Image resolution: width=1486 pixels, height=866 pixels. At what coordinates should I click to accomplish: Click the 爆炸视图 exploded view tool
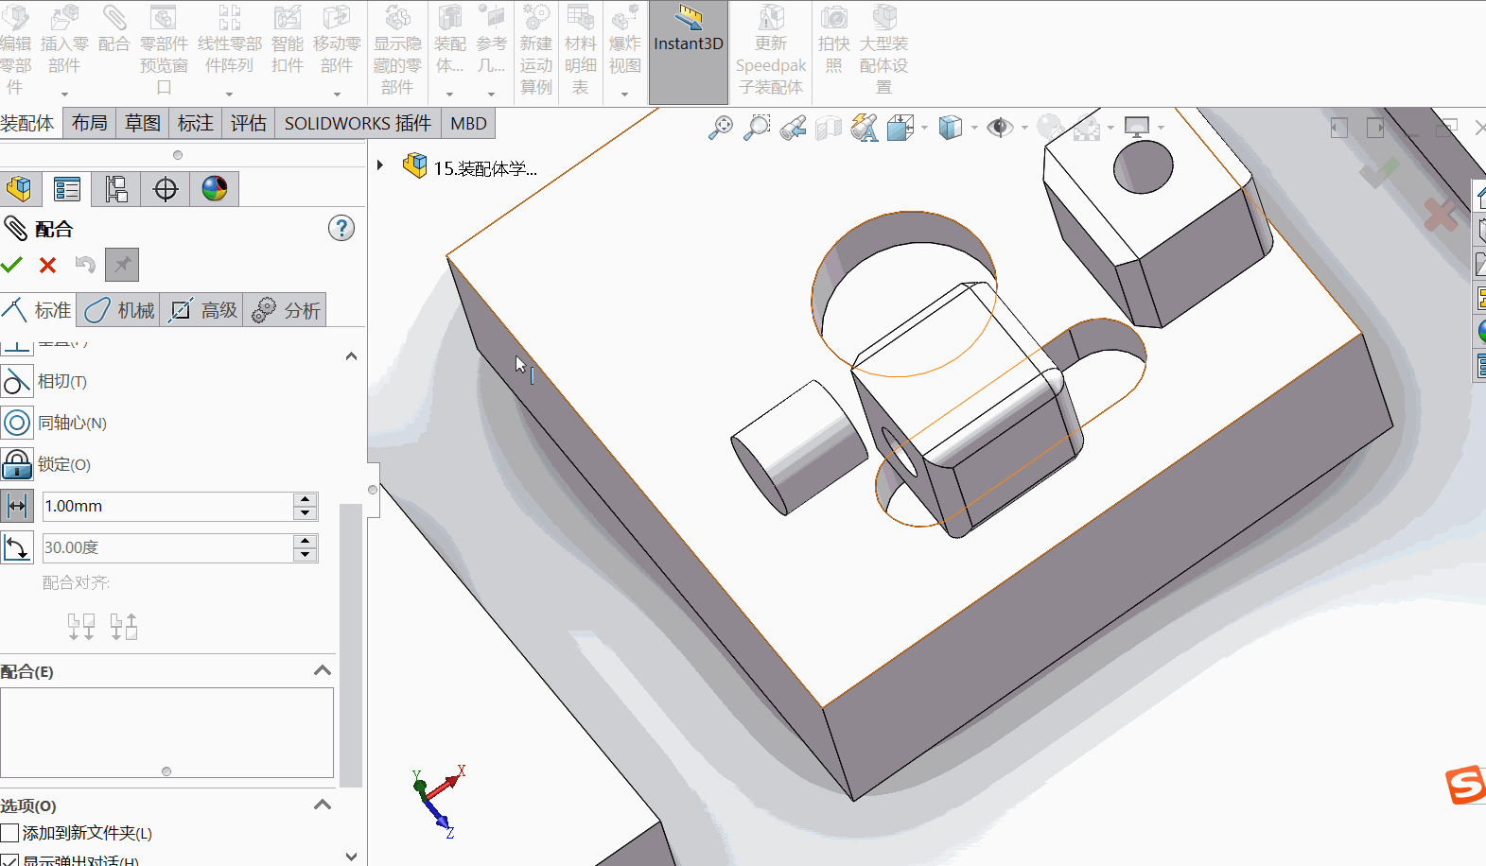(x=625, y=40)
